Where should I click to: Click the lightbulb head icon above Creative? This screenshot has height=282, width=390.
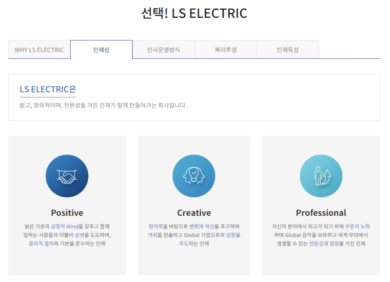[x=194, y=176]
